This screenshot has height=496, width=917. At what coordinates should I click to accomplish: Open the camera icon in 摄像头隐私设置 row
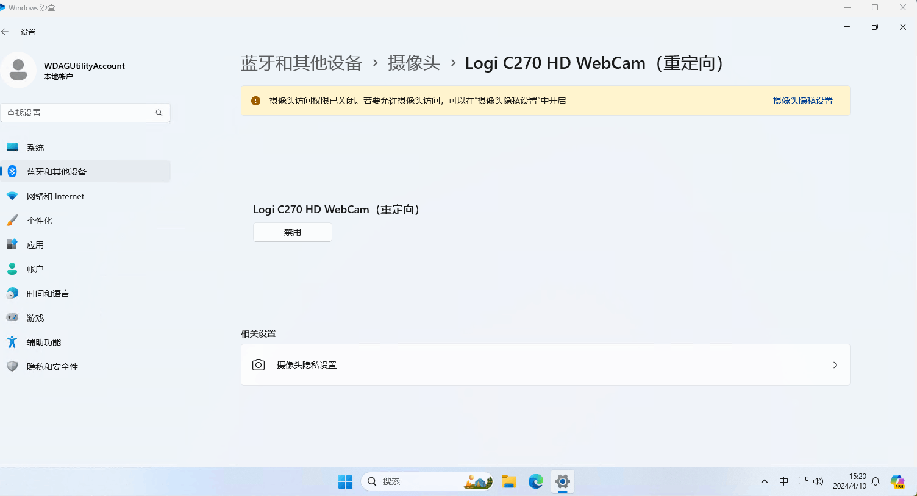tap(259, 364)
